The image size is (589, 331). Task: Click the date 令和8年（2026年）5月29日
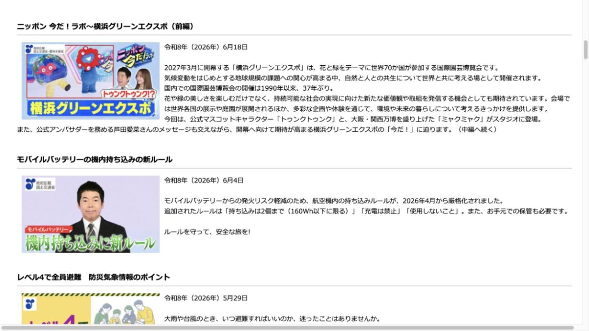[206, 298]
